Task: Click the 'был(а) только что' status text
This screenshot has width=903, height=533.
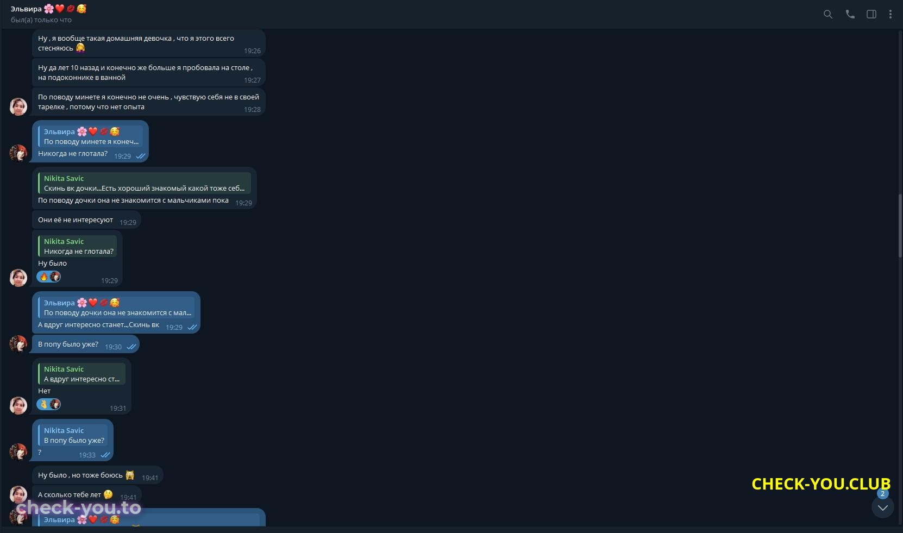Action: coord(41,20)
